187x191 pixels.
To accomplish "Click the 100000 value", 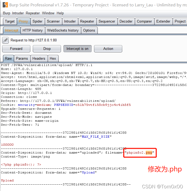I will click(7, 145).
